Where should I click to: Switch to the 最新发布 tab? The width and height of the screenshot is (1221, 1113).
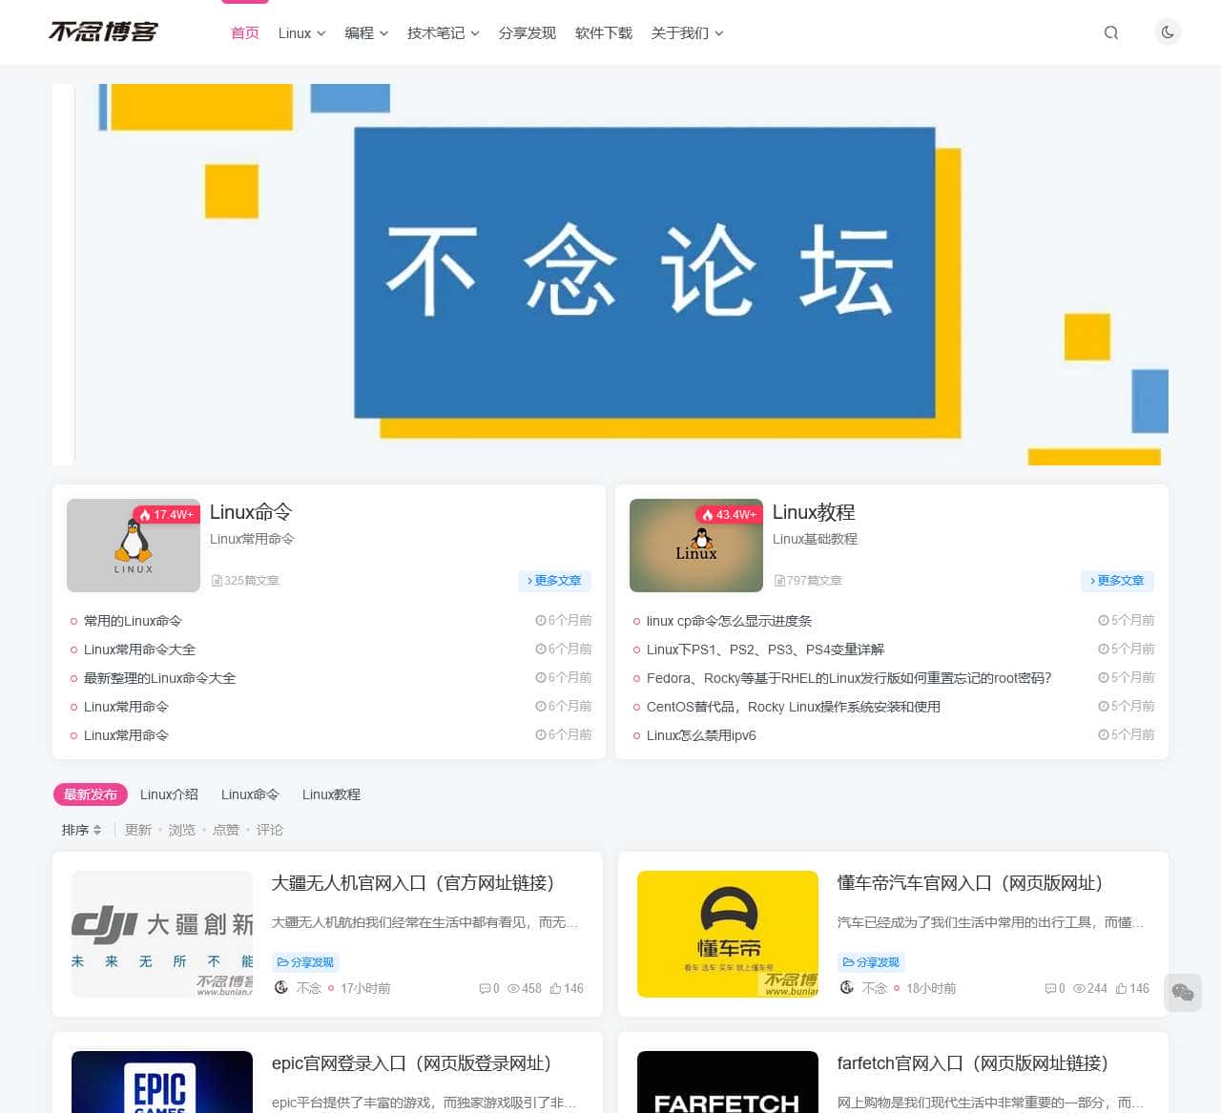tap(90, 794)
